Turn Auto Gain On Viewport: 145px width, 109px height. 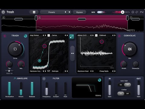click(121, 85)
